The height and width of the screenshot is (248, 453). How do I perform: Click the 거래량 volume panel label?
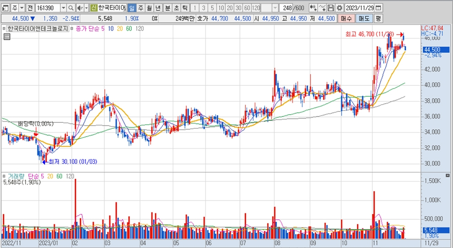pyautogui.click(x=16, y=176)
